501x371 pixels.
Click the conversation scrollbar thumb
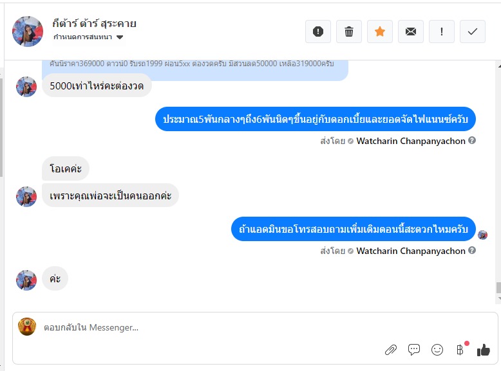498,287
